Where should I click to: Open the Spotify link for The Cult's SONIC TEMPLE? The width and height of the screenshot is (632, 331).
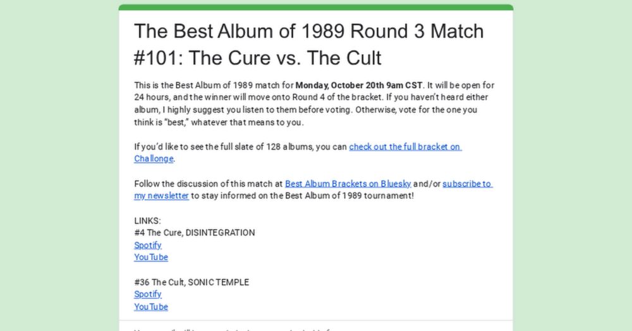point(147,294)
